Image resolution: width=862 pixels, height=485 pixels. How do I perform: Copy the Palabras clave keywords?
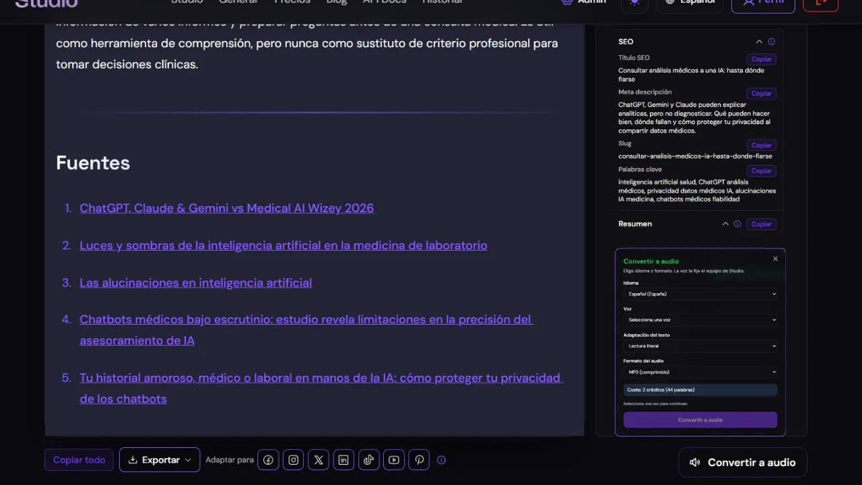pos(761,171)
